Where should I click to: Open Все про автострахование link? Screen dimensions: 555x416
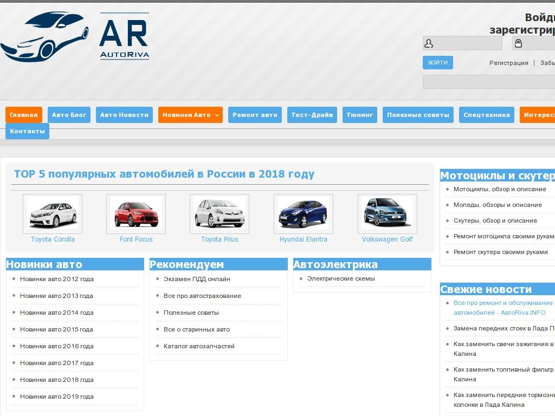pos(202,296)
